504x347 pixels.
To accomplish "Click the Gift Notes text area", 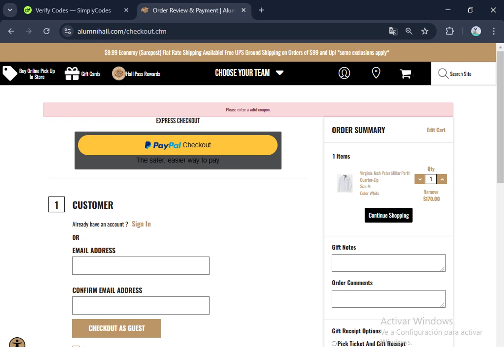I will 388,263.
